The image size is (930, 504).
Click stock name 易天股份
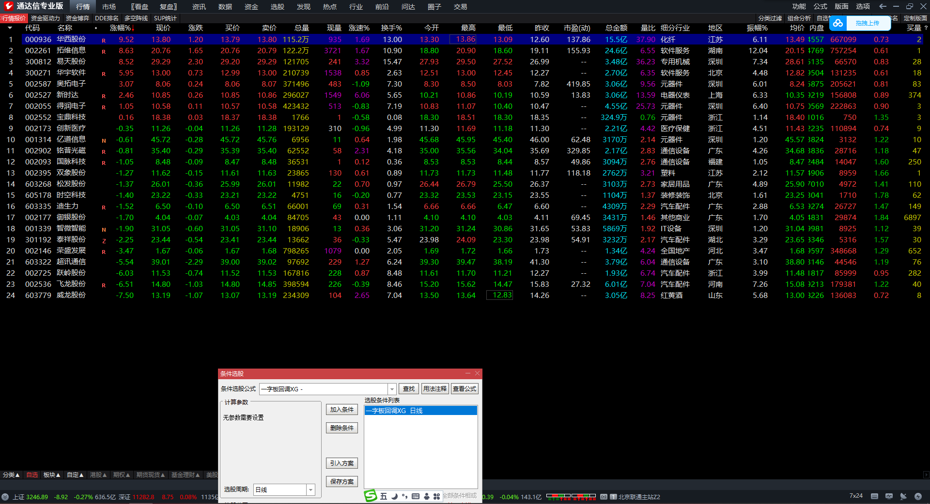(x=71, y=62)
